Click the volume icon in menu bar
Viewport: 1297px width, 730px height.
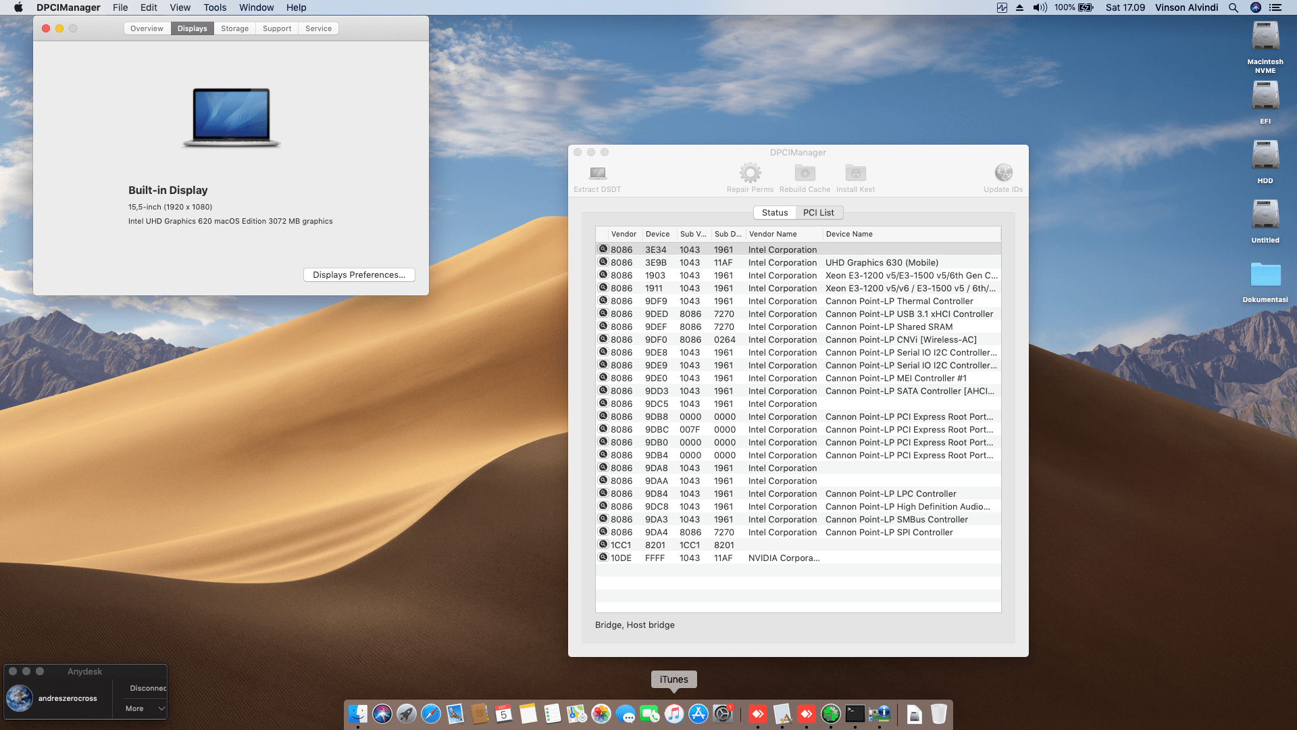pos(1040,7)
